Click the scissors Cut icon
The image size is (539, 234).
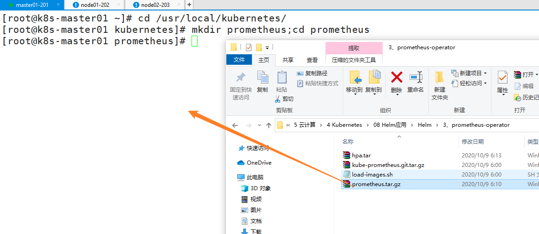[278, 99]
